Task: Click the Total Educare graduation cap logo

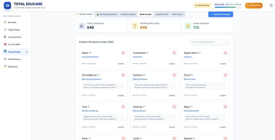Action: pyautogui.click(x=7, y=5)
